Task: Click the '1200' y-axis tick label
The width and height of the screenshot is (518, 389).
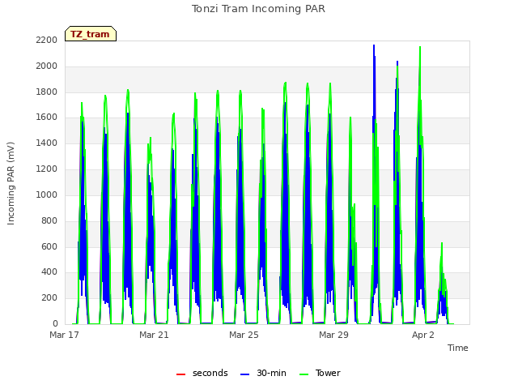Action: (x=47, y=169)
